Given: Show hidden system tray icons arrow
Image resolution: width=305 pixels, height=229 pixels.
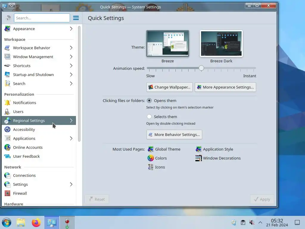Looking at the screenshot, I should pyautogui.click(x=260, y=222).
